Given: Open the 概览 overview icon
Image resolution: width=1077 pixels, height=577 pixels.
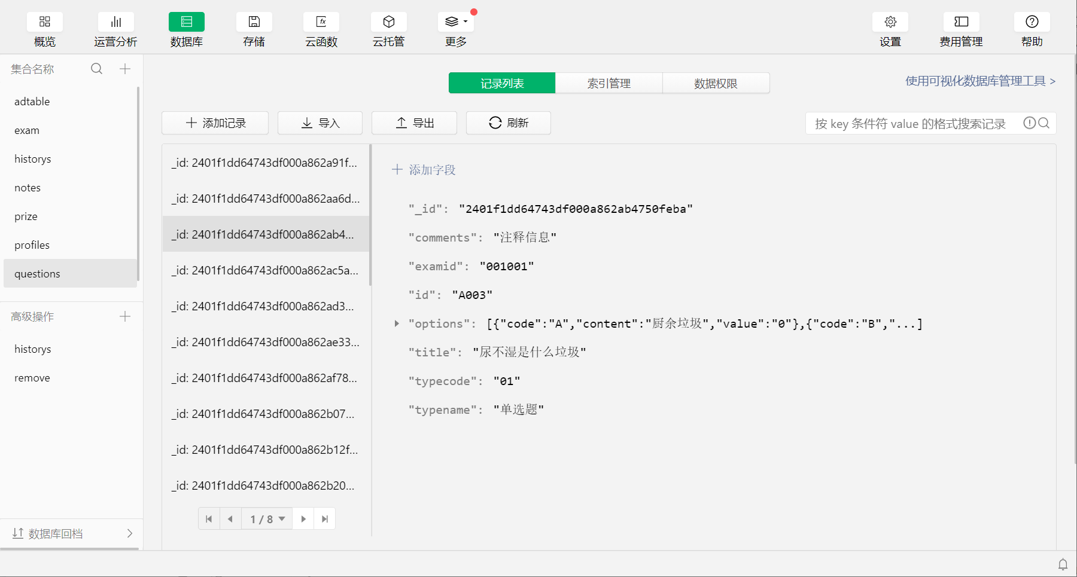Looking at the screenshot, I should tap(45, 22).
